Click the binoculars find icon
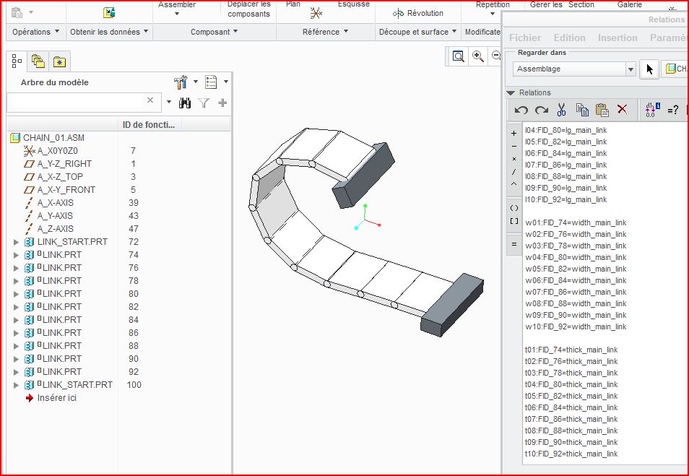689x476 pixels. click(185, 103)
